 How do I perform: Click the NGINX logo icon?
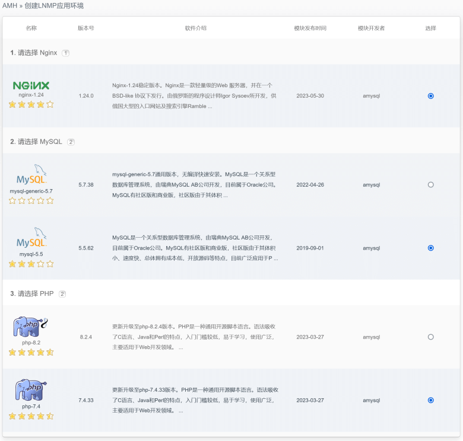[x=31, y=85]
